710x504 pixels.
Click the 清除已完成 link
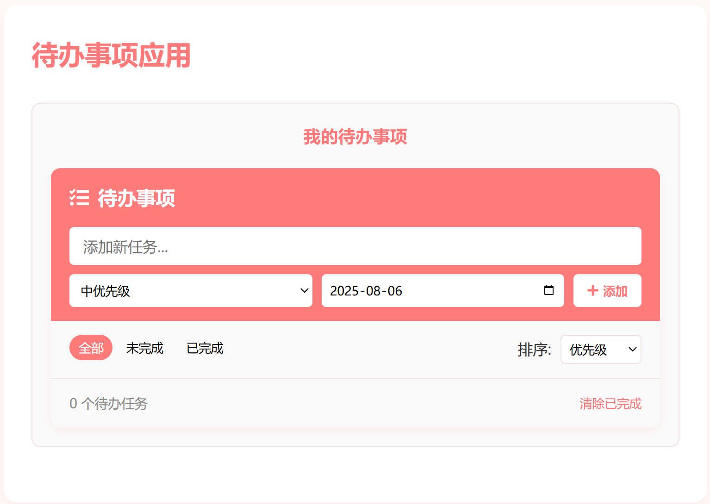coord(610,404)
